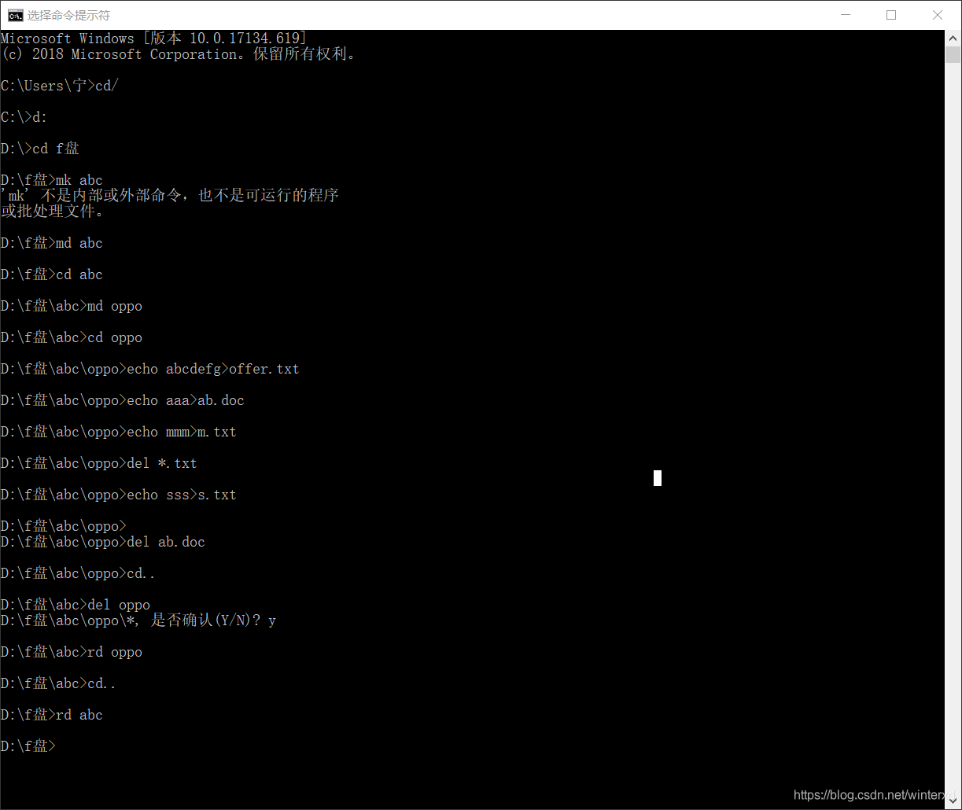Click the 'echo aaa>ab.doc' line

(x=123, y=400)
